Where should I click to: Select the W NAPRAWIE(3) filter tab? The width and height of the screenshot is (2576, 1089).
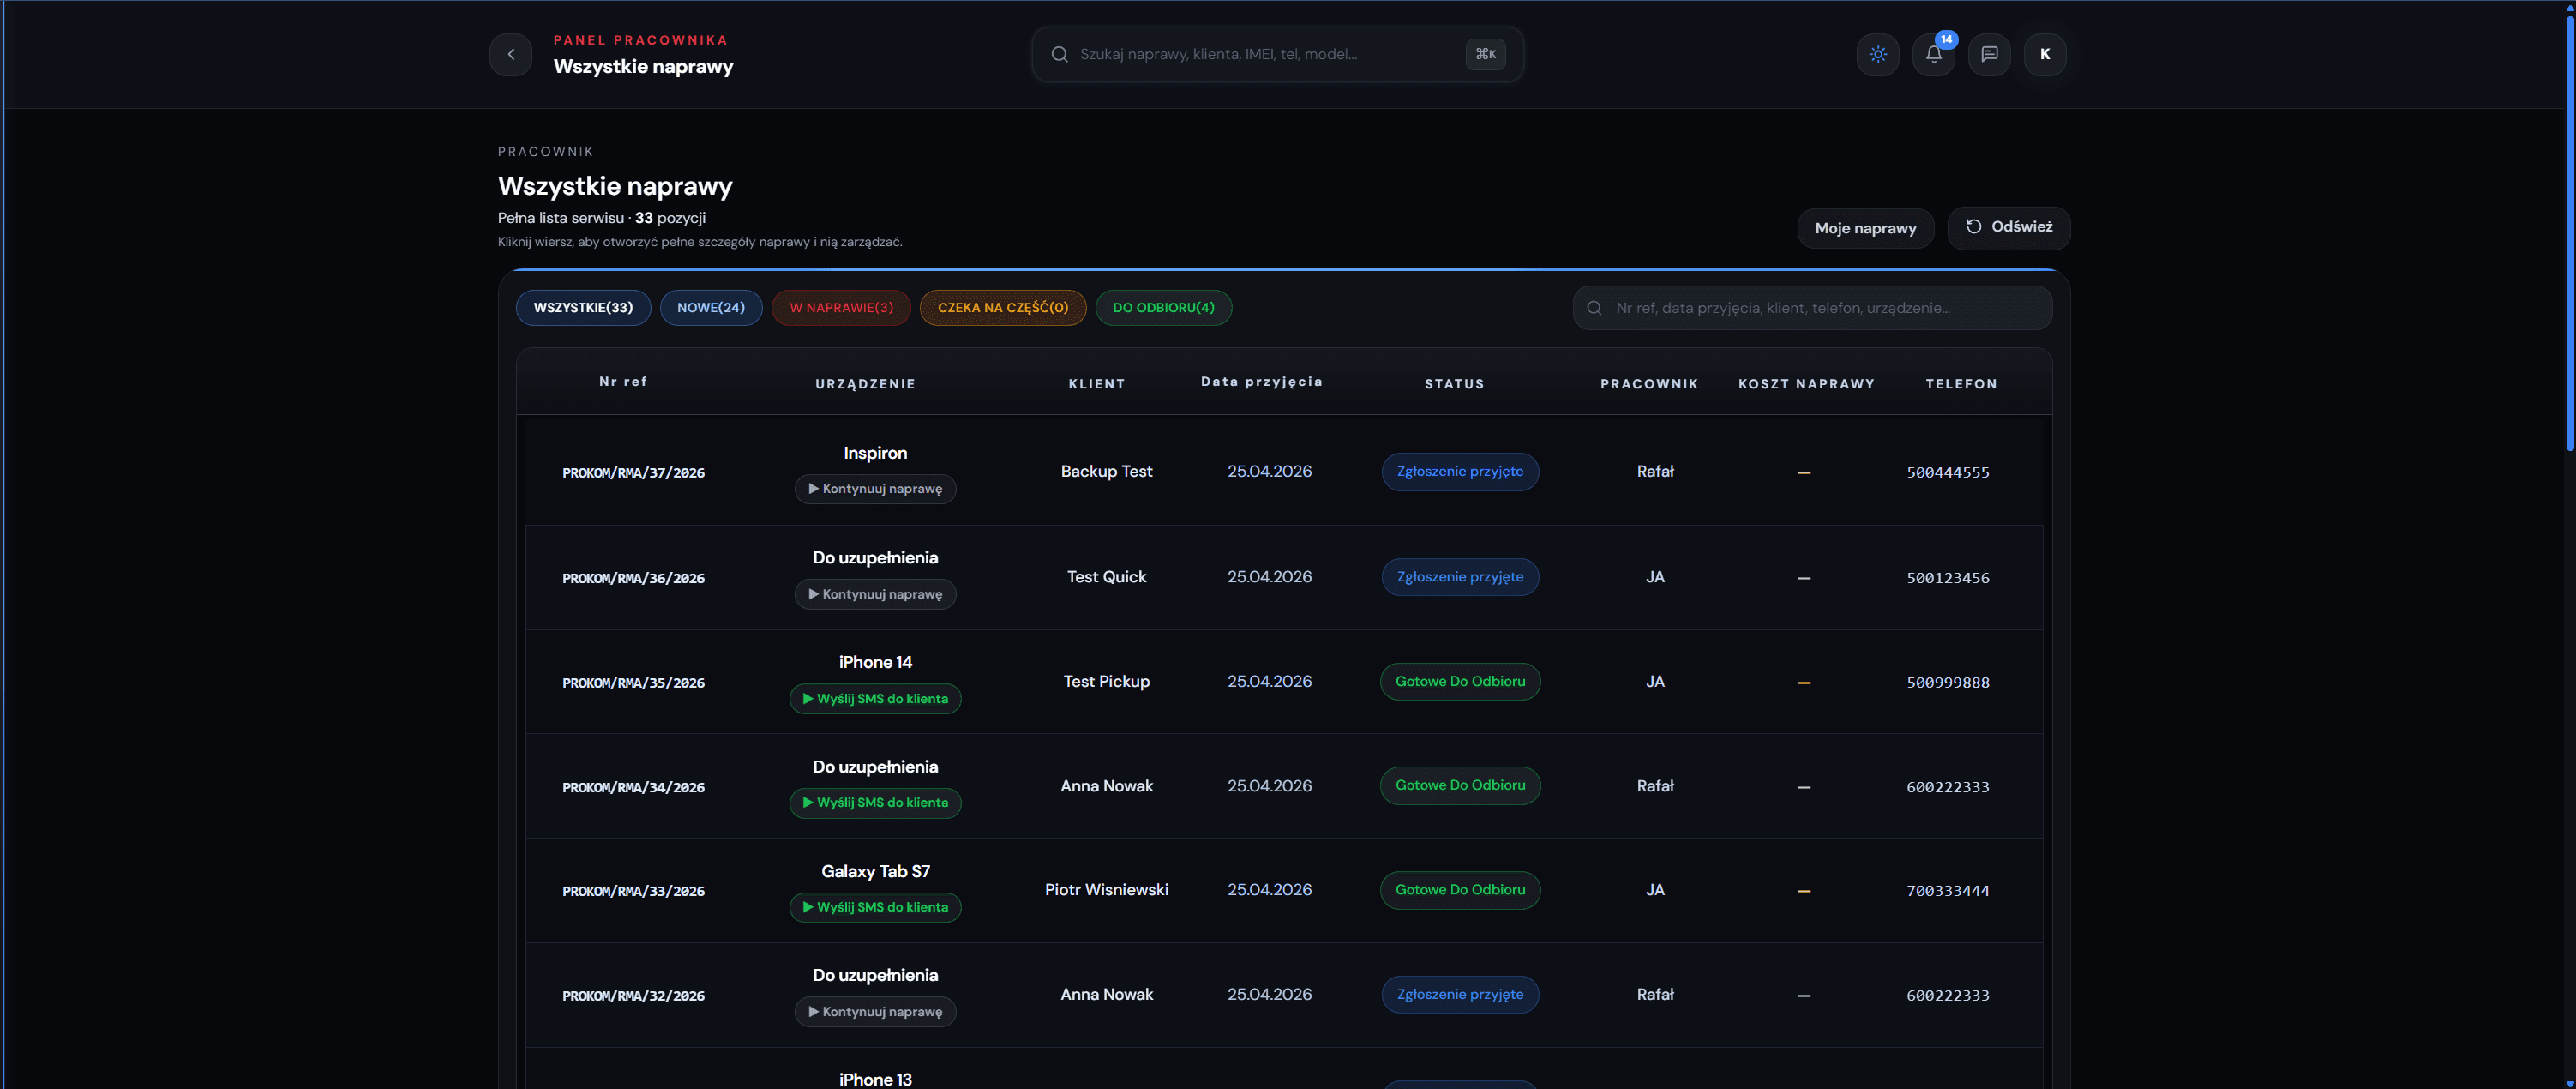coord(841,307)
